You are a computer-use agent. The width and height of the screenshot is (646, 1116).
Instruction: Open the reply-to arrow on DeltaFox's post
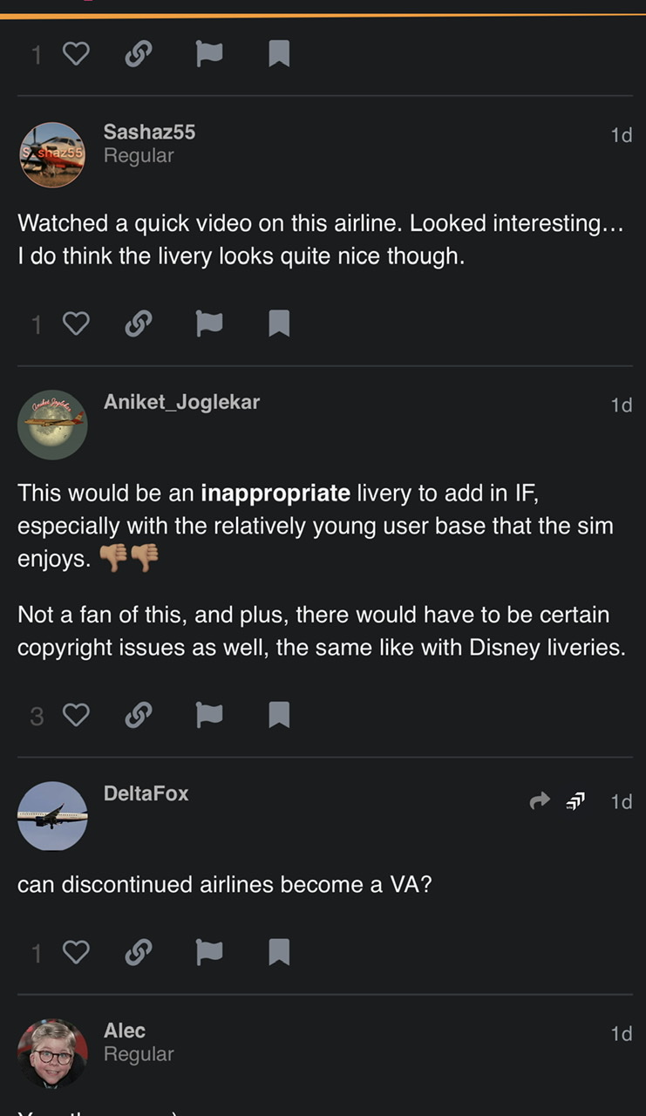541,800
